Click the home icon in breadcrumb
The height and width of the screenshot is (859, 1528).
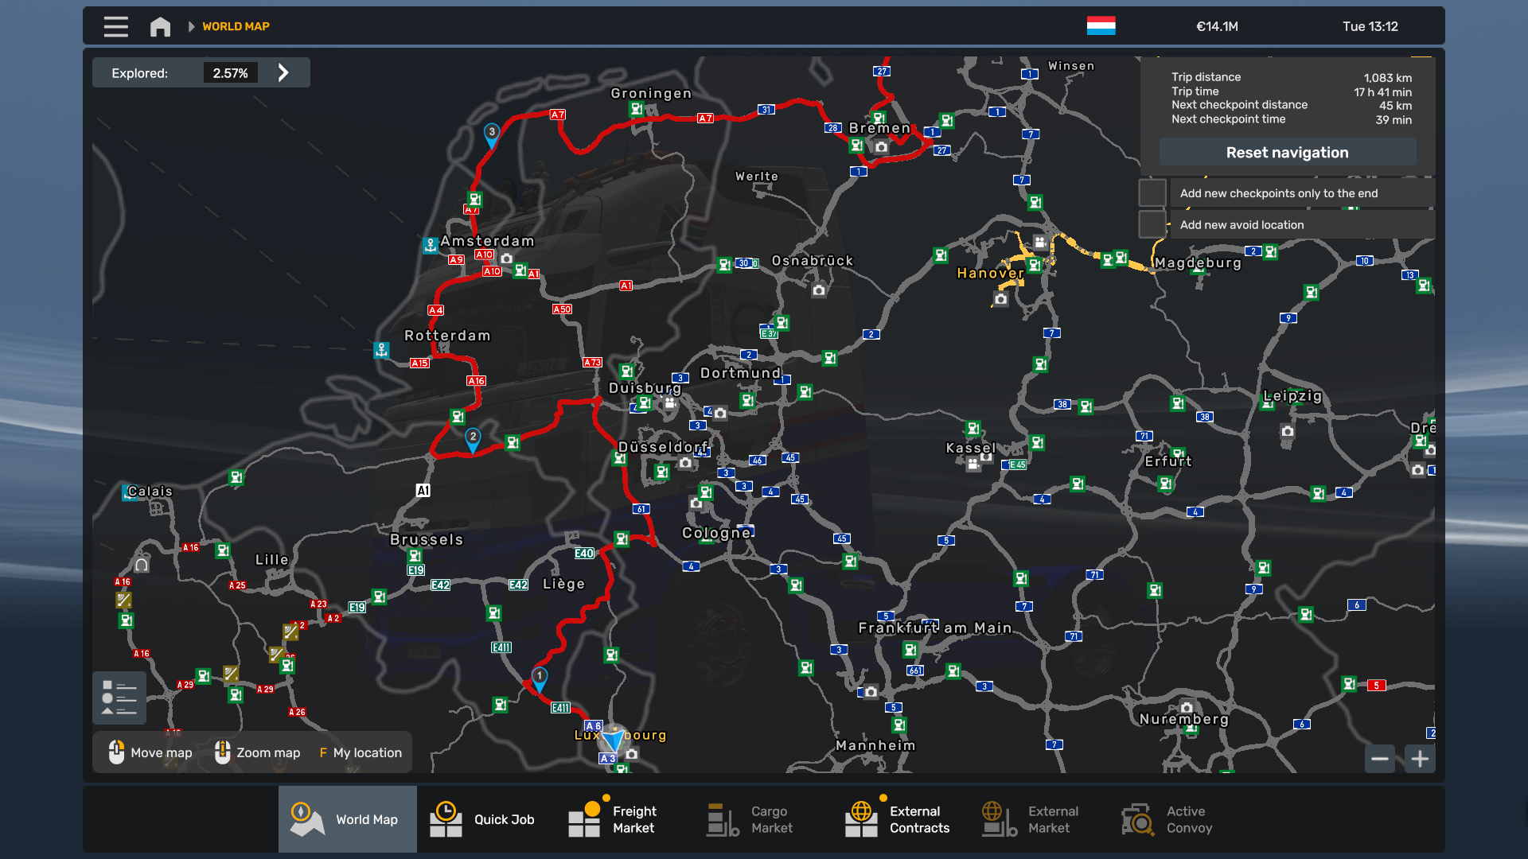160,26
